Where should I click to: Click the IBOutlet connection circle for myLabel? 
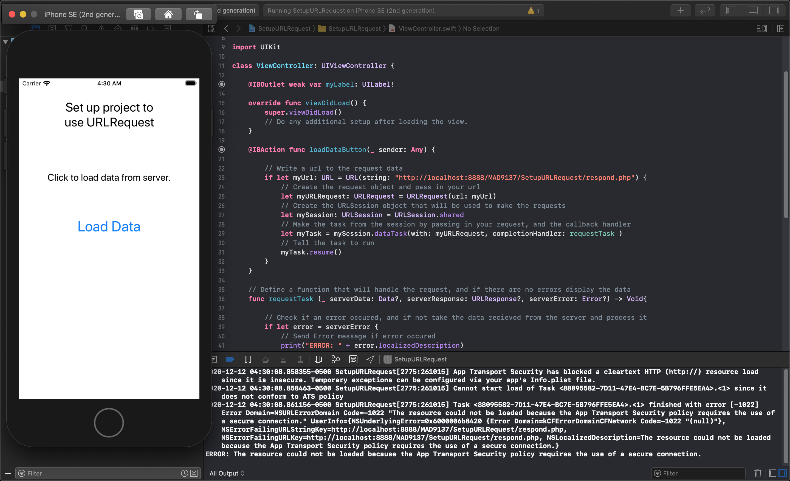(222, 84)
